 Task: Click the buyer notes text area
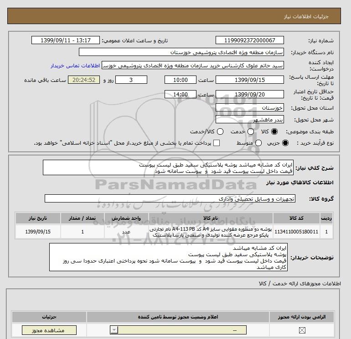168,257
